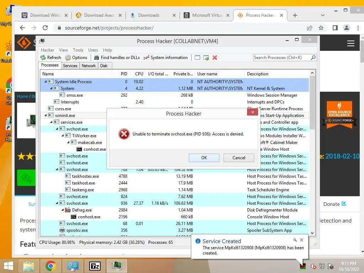Open the SourceForge hamburger menu

click(x=350, y=43)
